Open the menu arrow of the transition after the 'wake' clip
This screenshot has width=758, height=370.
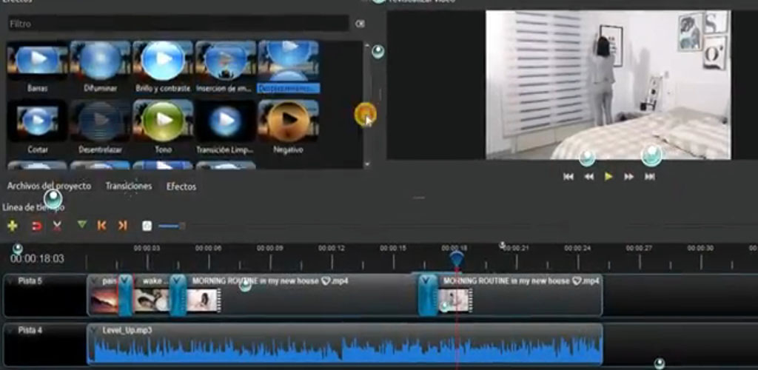(178, 280)
